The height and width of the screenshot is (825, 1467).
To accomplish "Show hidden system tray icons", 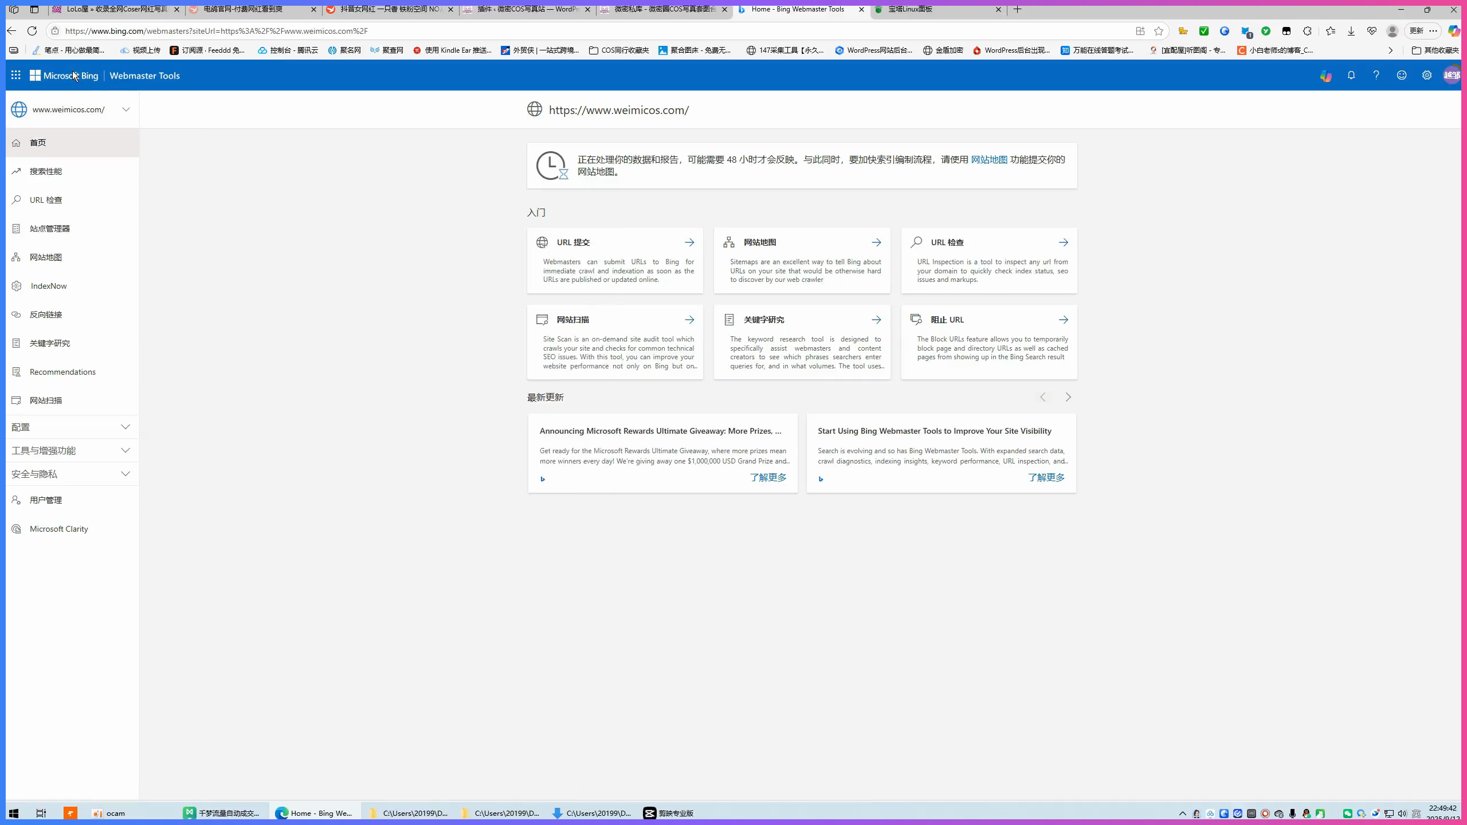I will pos(1182,813).
